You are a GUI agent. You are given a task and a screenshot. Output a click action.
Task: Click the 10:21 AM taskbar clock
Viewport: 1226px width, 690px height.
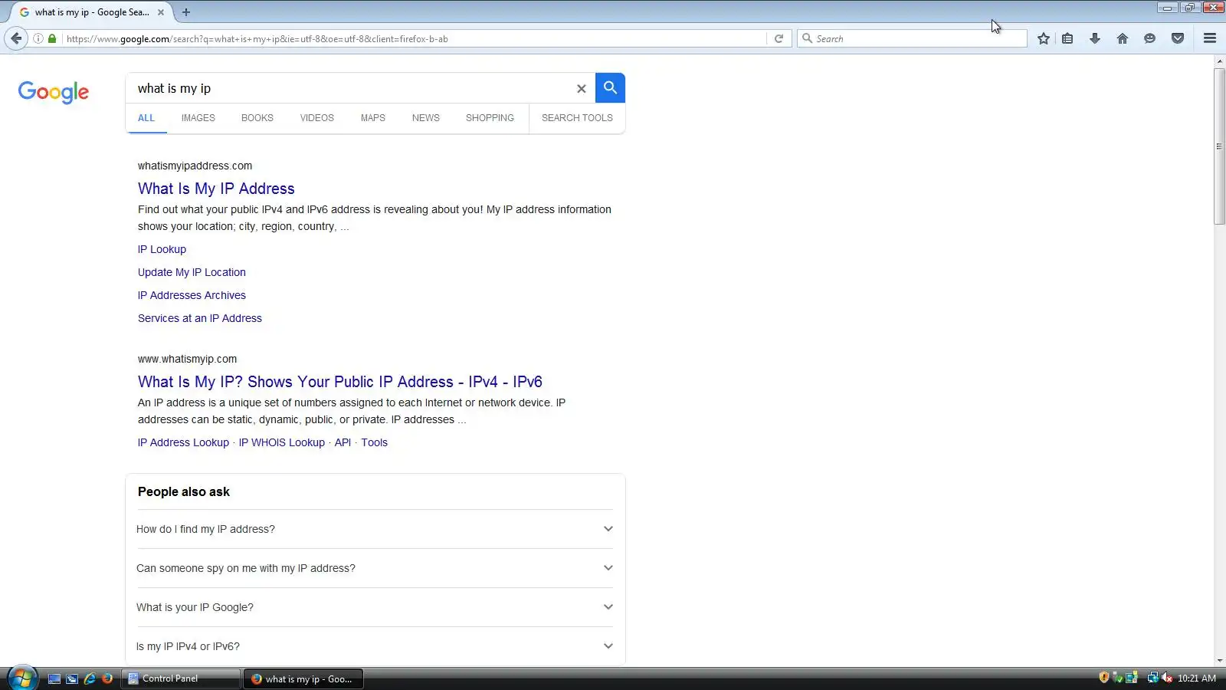pos(1197,678)
